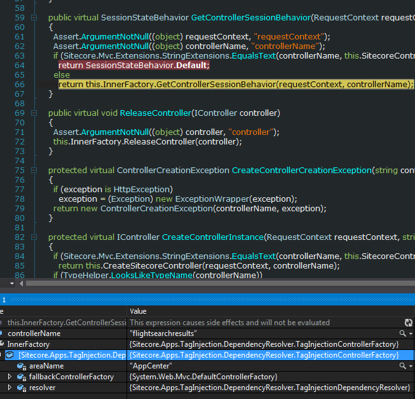
Task: Click the ReleaseController method name on line 69
Action: coord(156,113)
